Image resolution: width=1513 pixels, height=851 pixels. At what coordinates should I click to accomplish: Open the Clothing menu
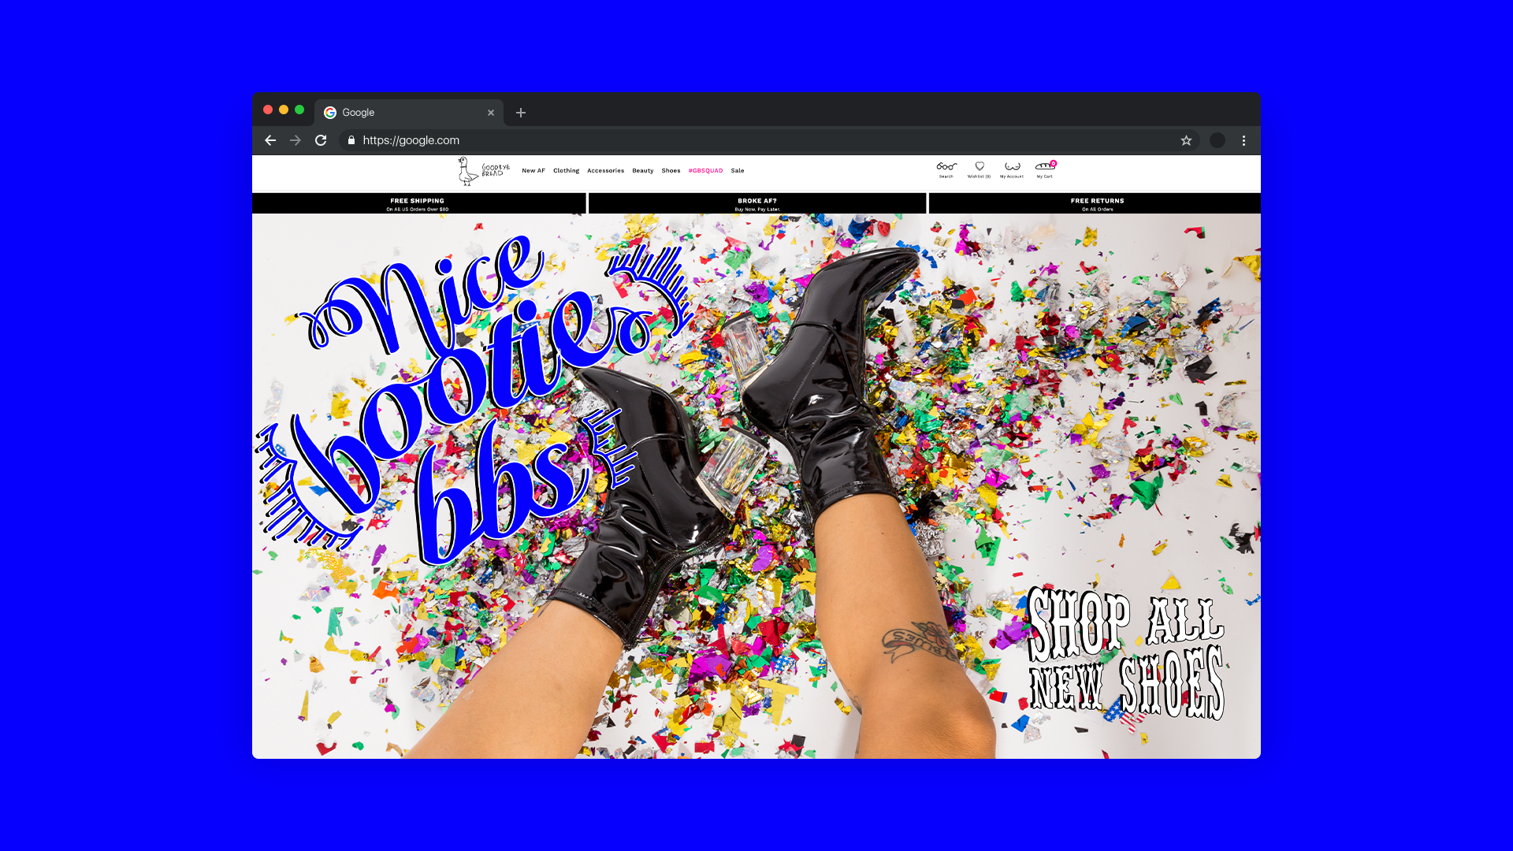click(x=566, y=170)
